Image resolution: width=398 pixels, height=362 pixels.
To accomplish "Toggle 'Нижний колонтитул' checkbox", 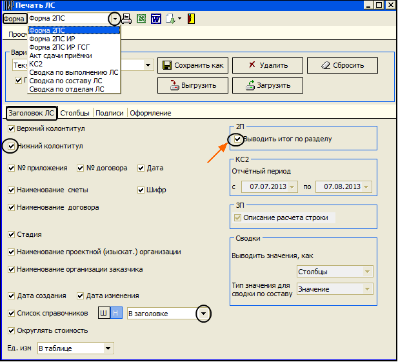I will 12,146.
